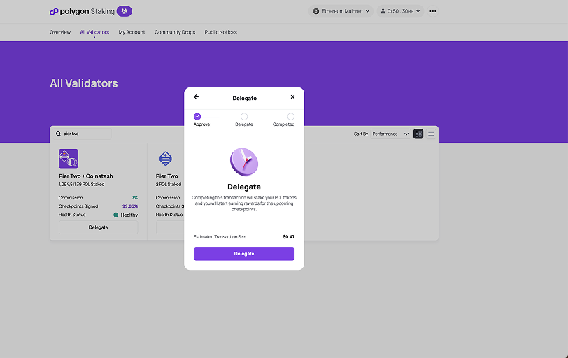568x358 pixels.
Task: Click the magnifier search icon
Action: tap(58, 134)
